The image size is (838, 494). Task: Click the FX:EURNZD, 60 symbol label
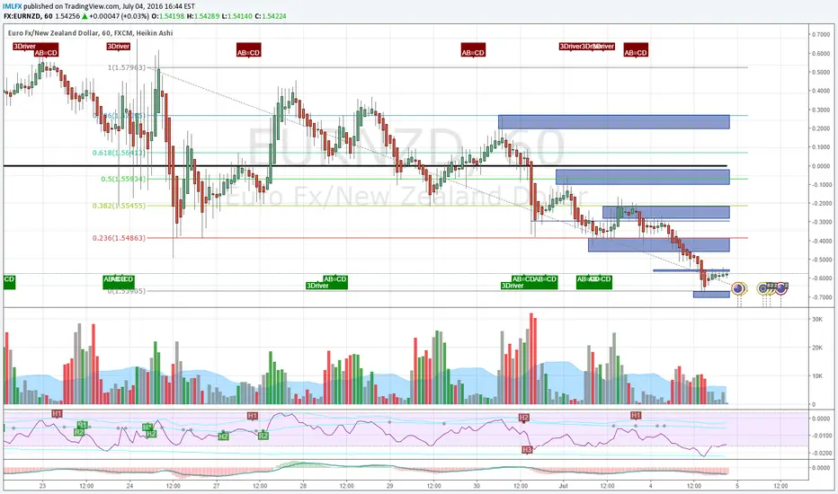(28, 16)
